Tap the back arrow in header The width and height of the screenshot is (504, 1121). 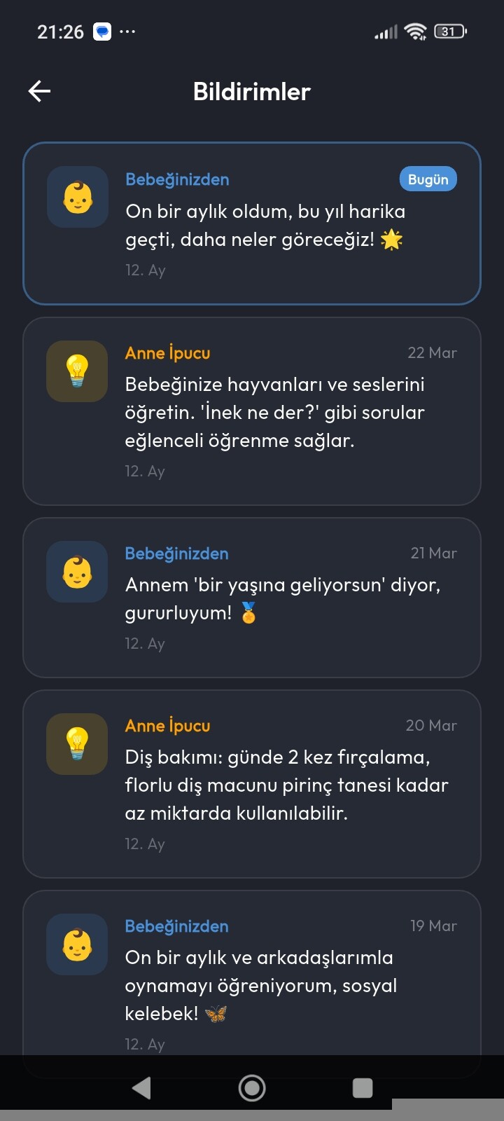[x=40, y=91]
